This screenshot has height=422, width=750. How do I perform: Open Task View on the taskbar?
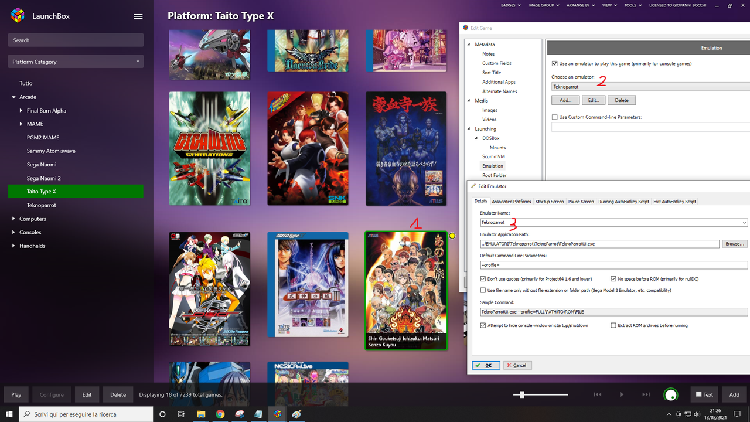[x=181, y=414]
